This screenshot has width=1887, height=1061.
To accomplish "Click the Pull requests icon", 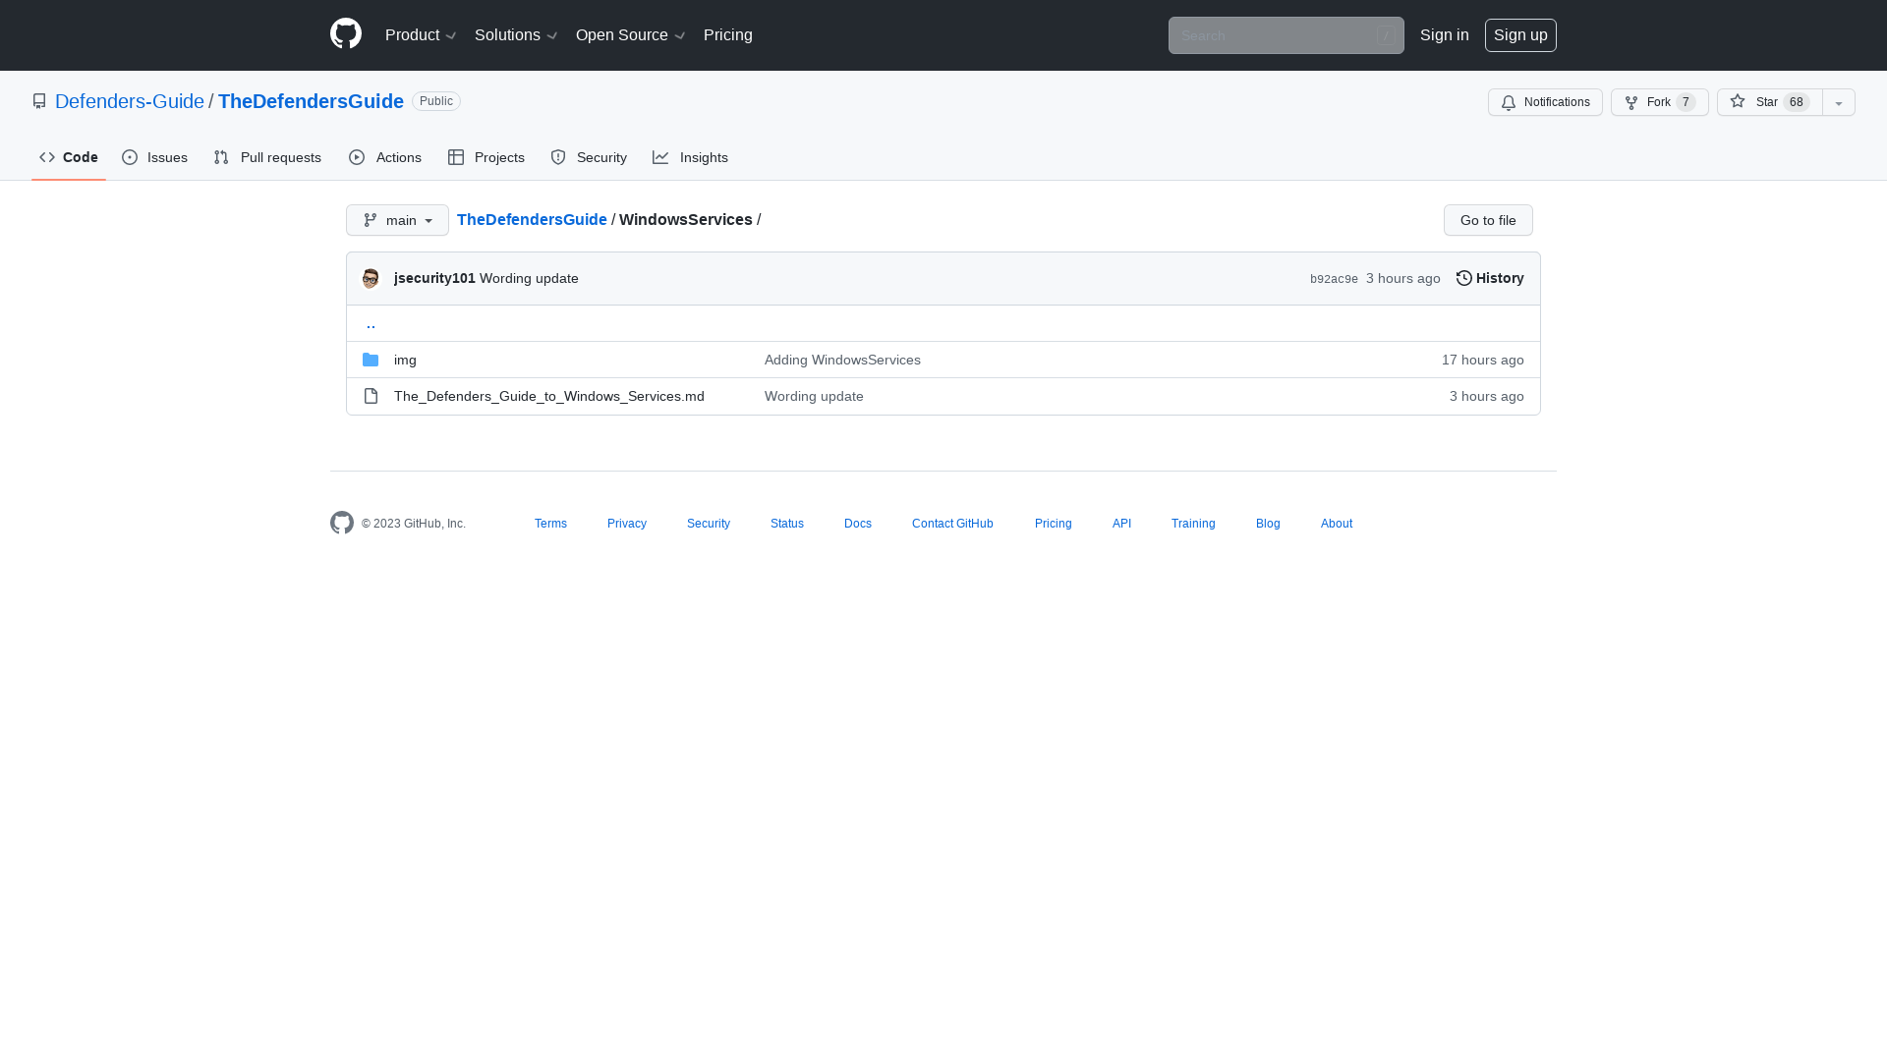I will (x=221, y=157).
